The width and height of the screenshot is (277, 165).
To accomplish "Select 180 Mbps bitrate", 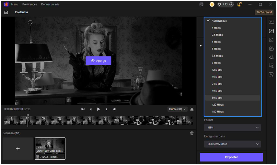I will pos(233,112).
